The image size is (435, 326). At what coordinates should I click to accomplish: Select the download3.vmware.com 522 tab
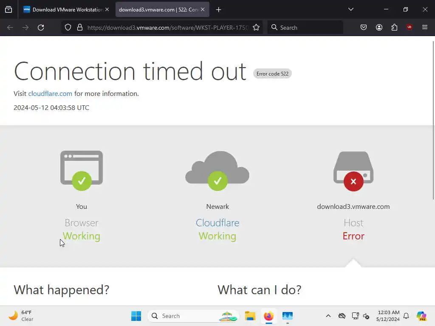coord(162,9)
